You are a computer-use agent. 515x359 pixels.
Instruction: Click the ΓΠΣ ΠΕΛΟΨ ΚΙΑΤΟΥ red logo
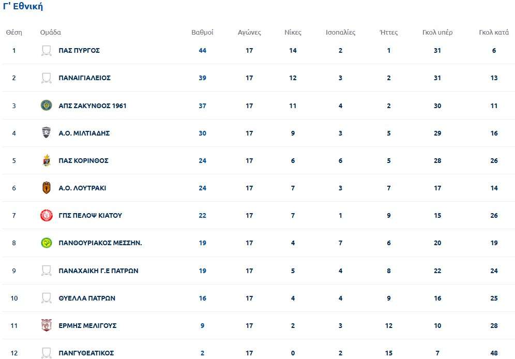[47, 215]
